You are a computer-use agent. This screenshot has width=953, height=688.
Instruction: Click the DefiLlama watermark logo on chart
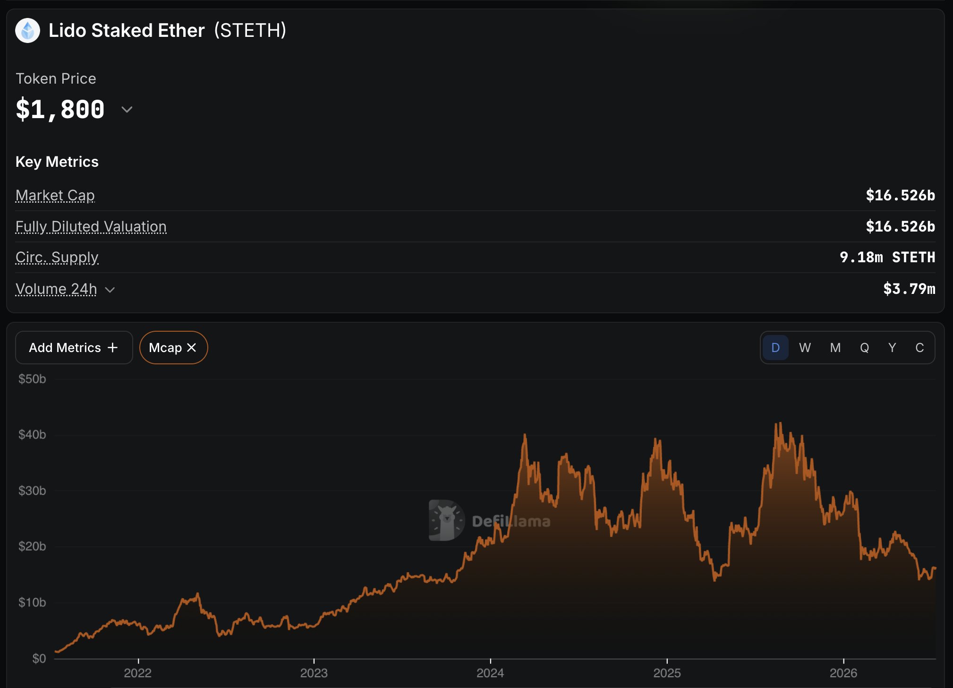click(x=447, y=520)
